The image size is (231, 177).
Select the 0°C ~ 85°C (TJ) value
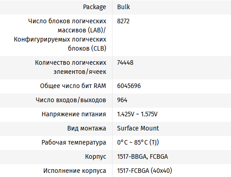[138, 142]
